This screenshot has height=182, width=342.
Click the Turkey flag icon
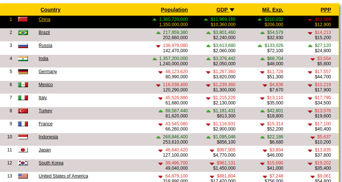point(23,111)
